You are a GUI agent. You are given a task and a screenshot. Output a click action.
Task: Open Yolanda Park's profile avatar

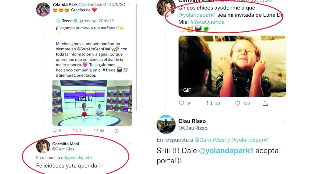[x=43, y=10]
